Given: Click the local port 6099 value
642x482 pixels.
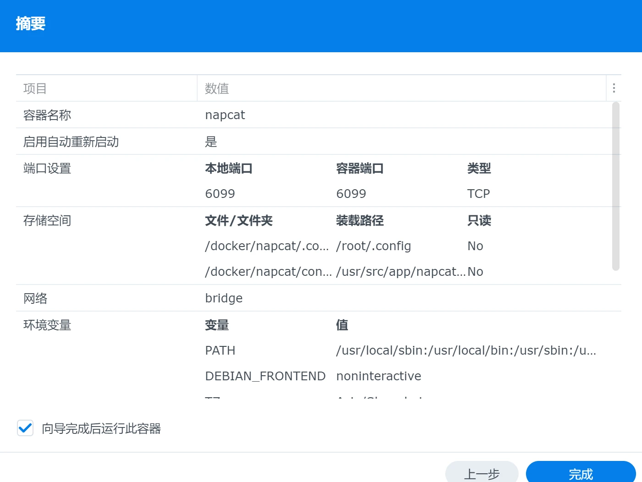Looking at the screenshot, I should click(x=220, y=193).
